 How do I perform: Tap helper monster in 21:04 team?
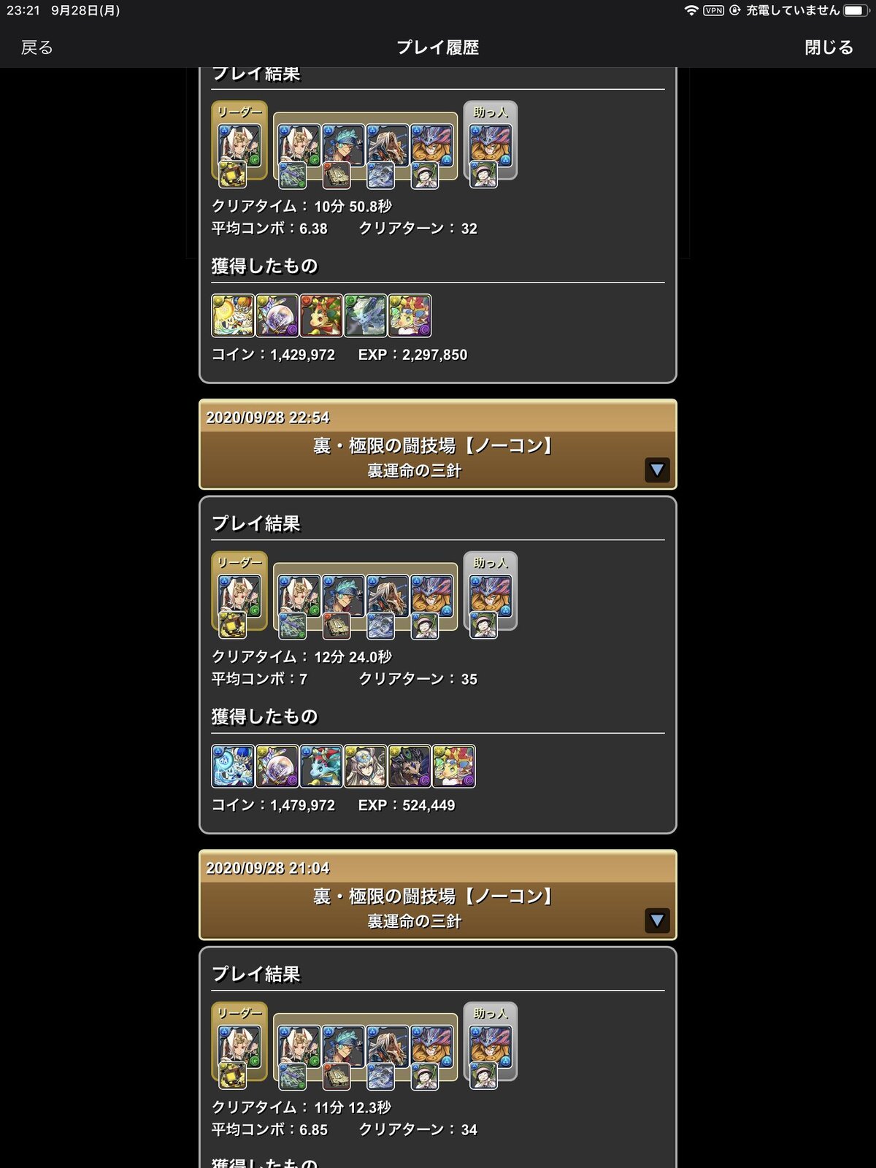click(491, 1047)
